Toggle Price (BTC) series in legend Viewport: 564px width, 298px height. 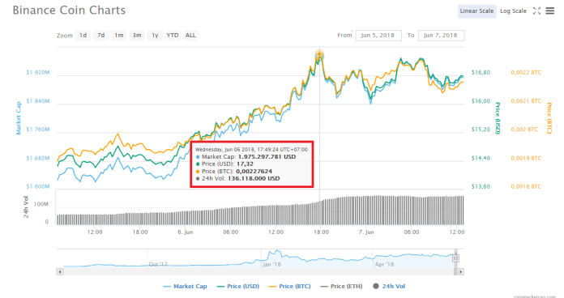(290, 287)
